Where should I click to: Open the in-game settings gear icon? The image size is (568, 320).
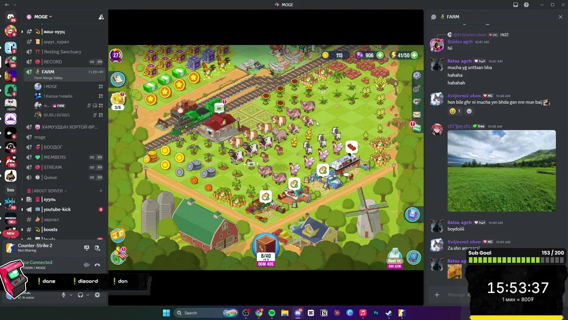pyautogui.click(x=417, y=76)
